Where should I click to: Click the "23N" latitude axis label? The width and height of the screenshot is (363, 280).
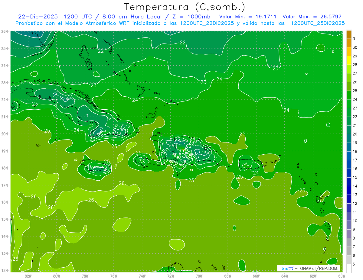[x=4, y=82]
